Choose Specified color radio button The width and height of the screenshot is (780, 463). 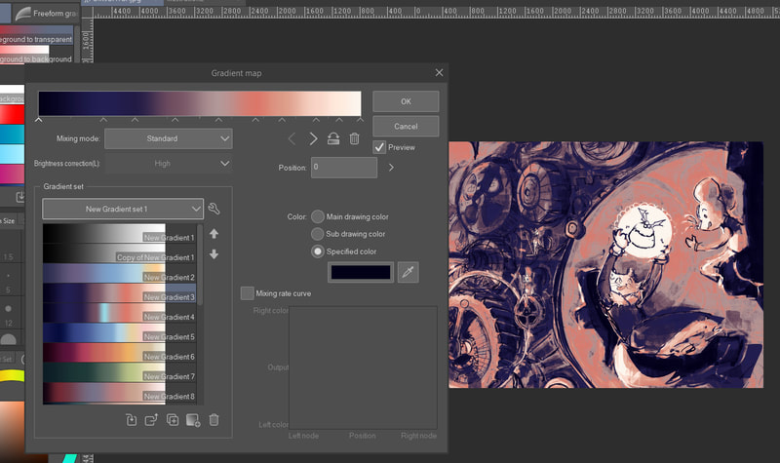[318, 251]
